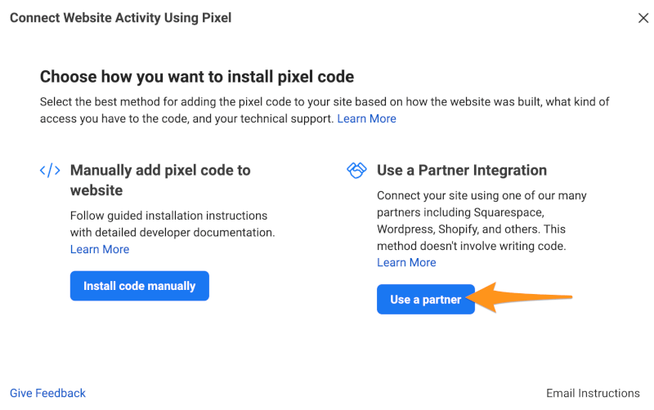Select the Use a partner button

tap(426, 299)
